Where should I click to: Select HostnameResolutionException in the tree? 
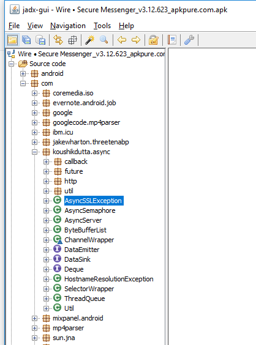[109, 279]
